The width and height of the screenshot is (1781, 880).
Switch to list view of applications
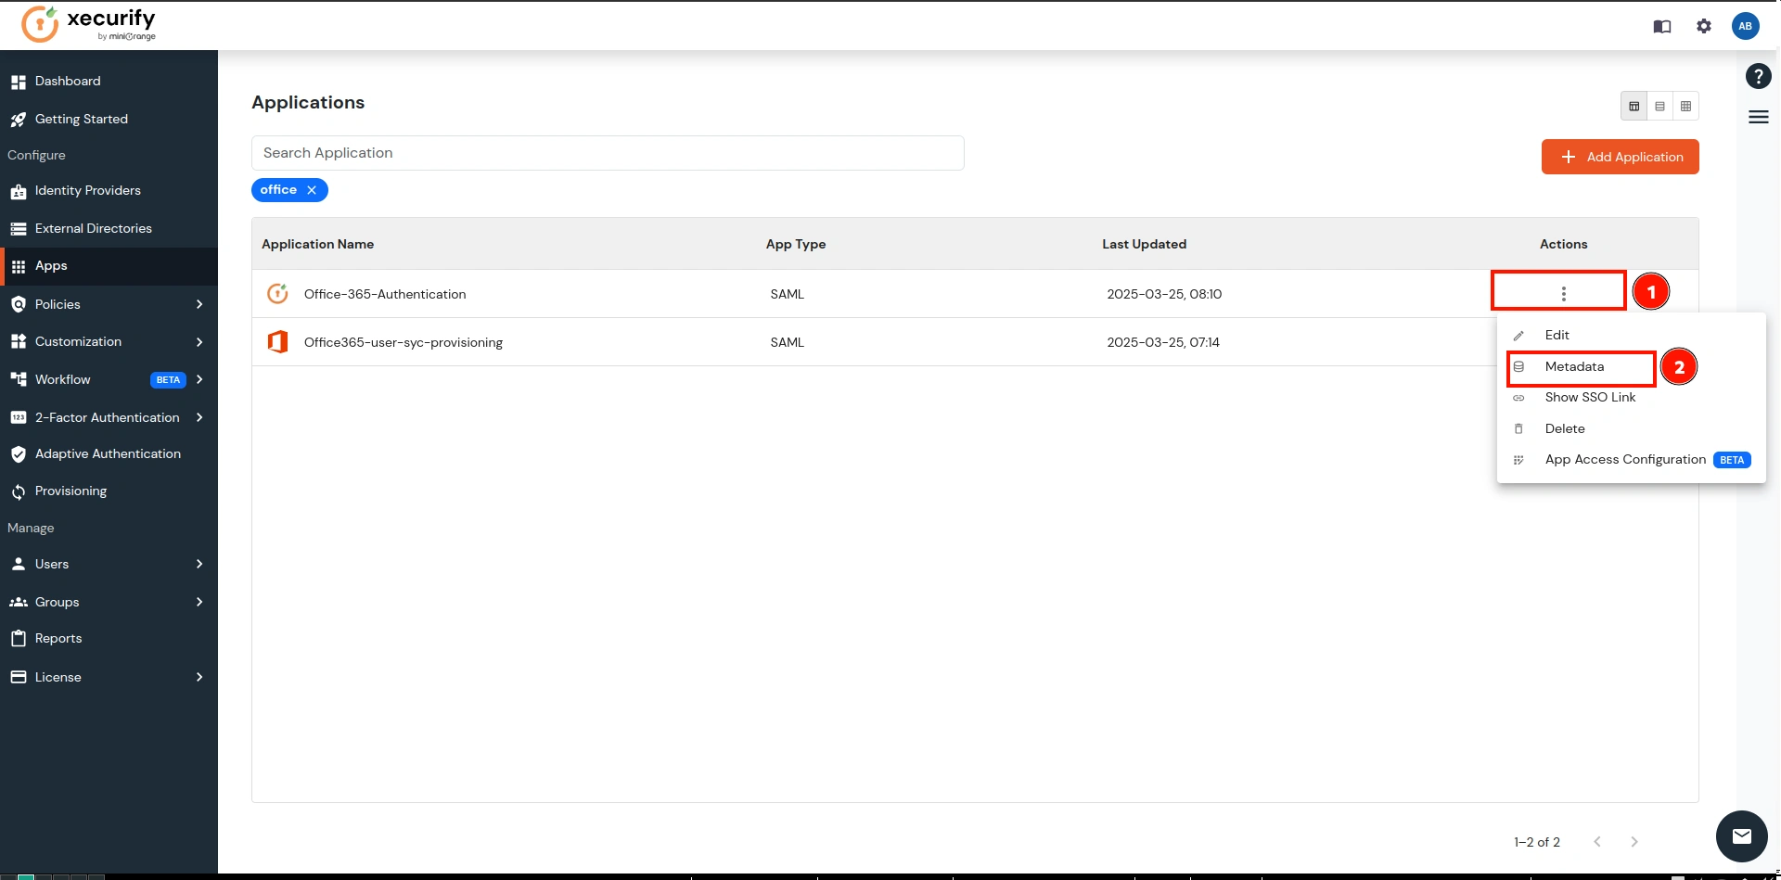[1660, 106]
